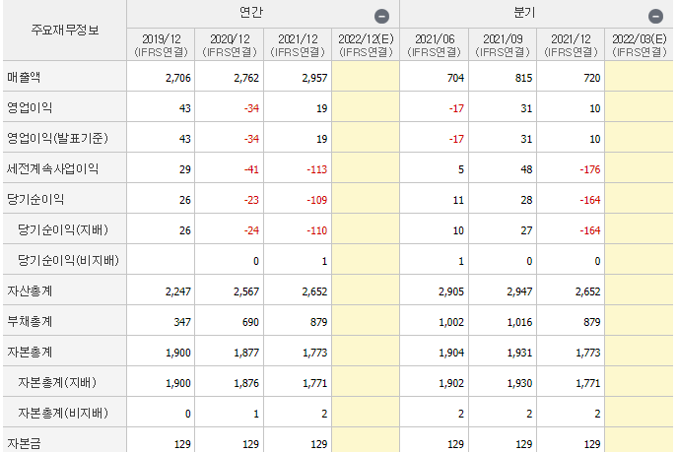The width and height of the screenshot is (677, 452).
Task: Click the 주요재무정보 header cell
Action: click(65, 30)
